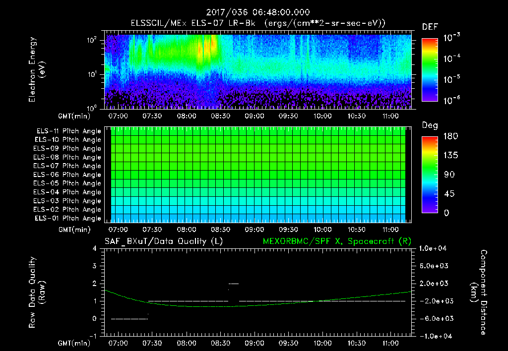Click the ELS-02 Pitch Angle row label
Viewport: 508px width, 351px height.
click(67, 210)
